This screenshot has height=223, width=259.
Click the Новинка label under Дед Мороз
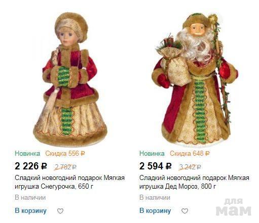[x=152, y=153]
